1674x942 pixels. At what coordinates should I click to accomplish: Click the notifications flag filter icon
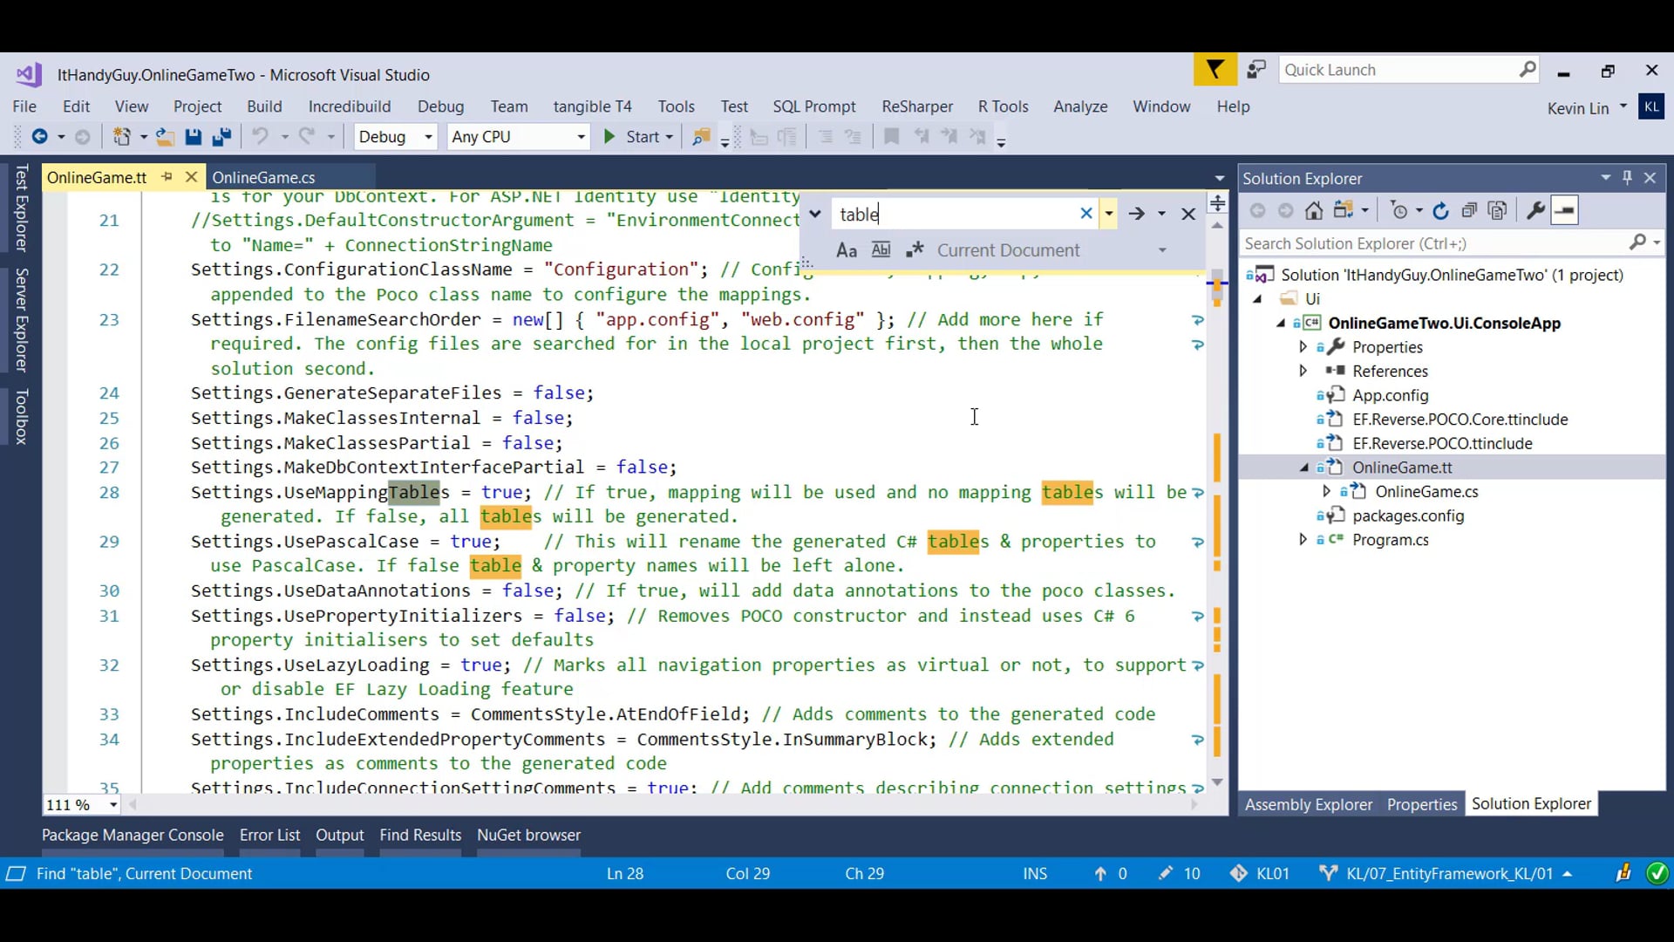[x=1215, y=70]
